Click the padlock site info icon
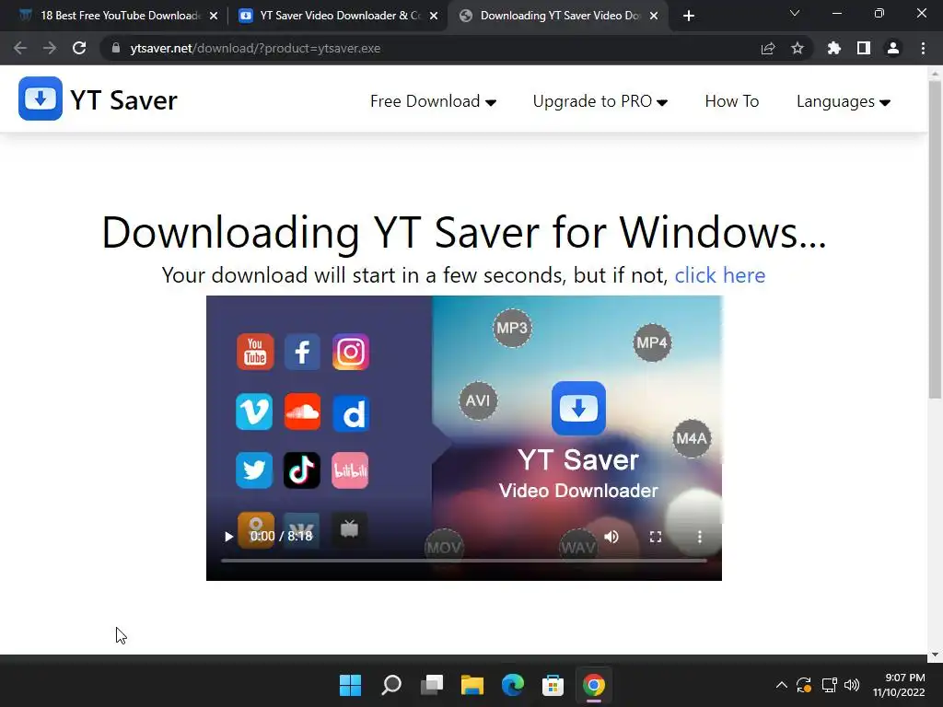 (116, 48)
